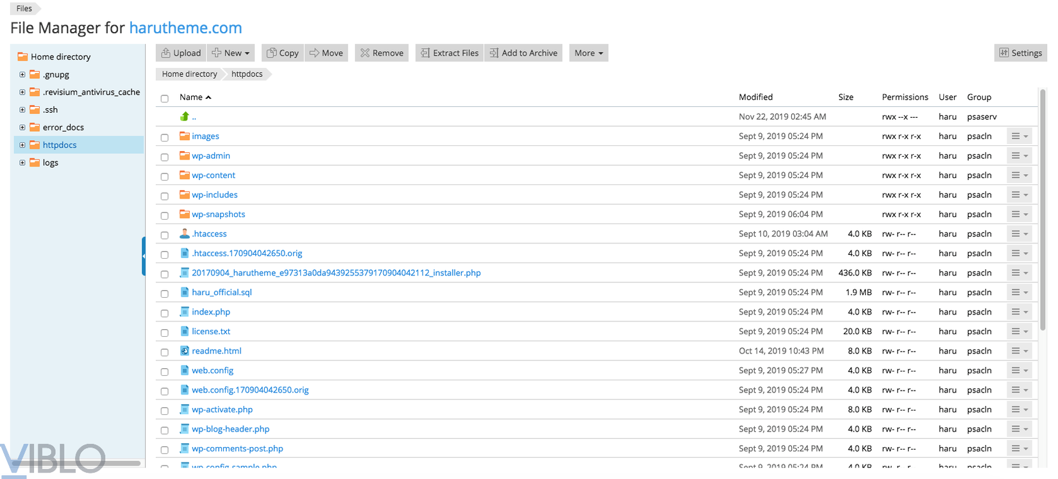1058x479 pixels.
Task: Tick the checkbox for wp-admin folder
Action: tap(165, 157)
